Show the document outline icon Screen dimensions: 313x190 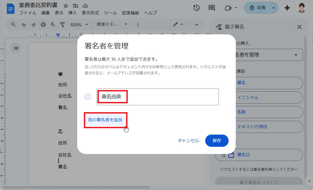(16, 48)
